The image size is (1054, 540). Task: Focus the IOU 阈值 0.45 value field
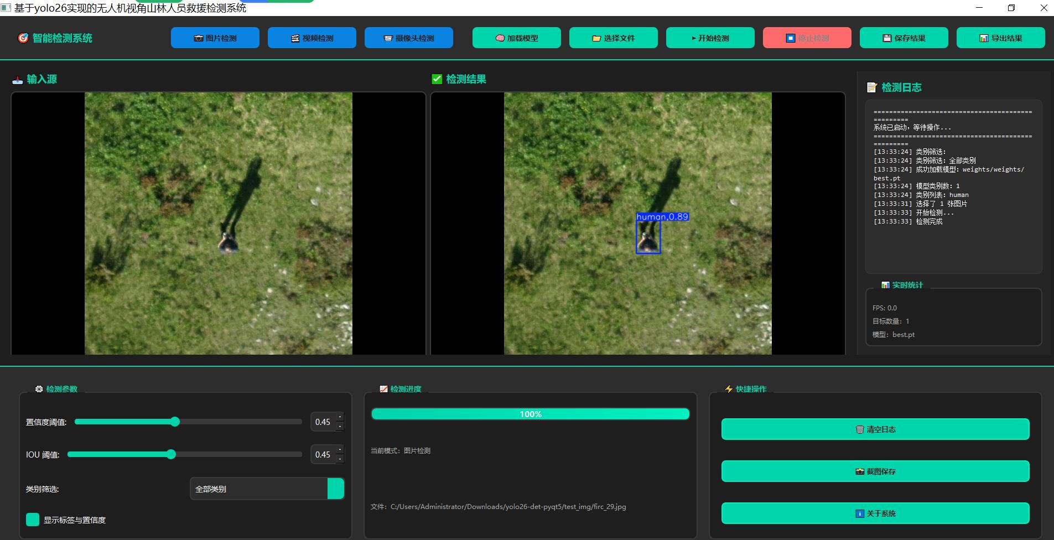coord(323,455)
